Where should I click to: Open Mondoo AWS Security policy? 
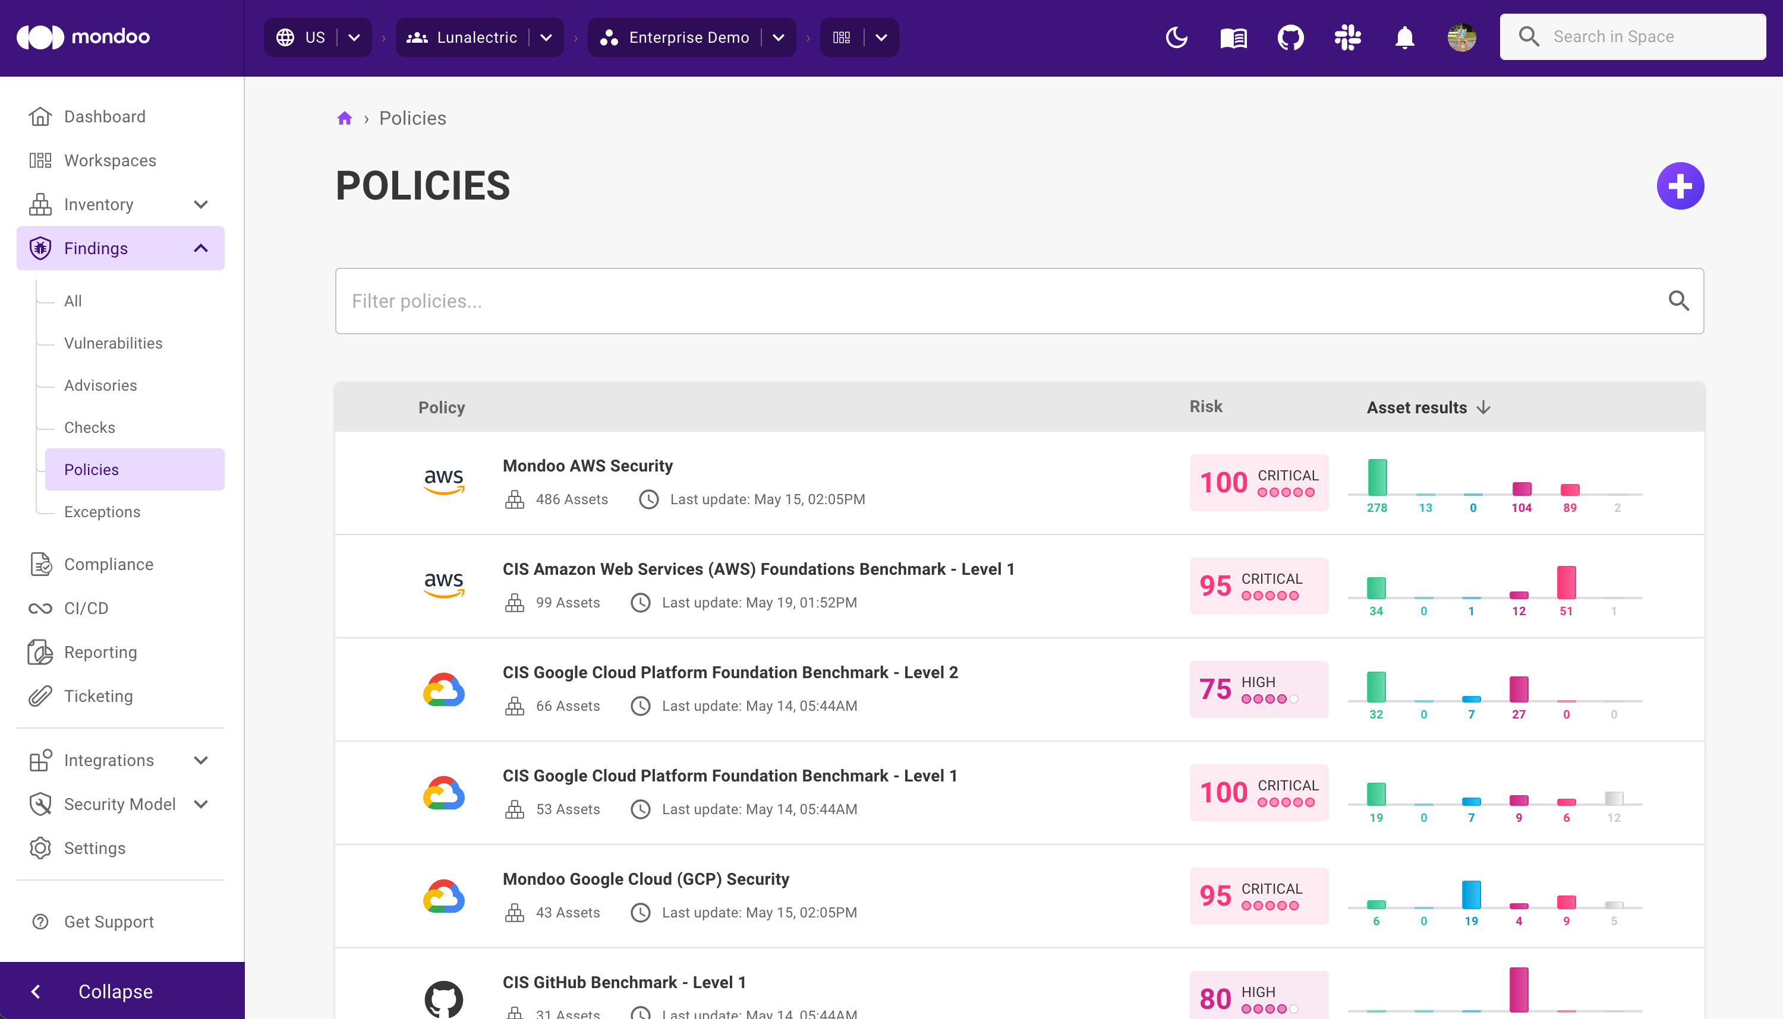[x=588, y=466]
